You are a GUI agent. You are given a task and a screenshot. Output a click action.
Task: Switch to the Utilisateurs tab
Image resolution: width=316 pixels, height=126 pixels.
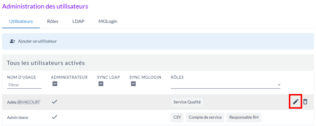click(x=21, y=22)
